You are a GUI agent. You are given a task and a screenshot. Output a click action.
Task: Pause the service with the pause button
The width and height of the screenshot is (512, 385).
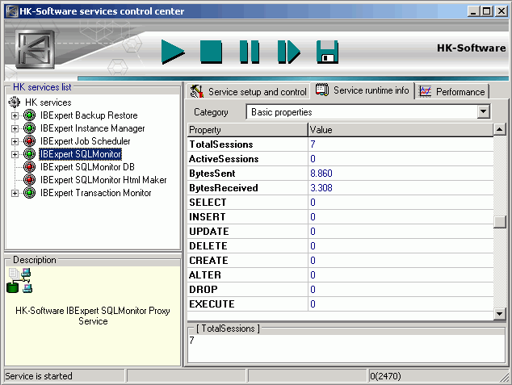coord(250,52)
